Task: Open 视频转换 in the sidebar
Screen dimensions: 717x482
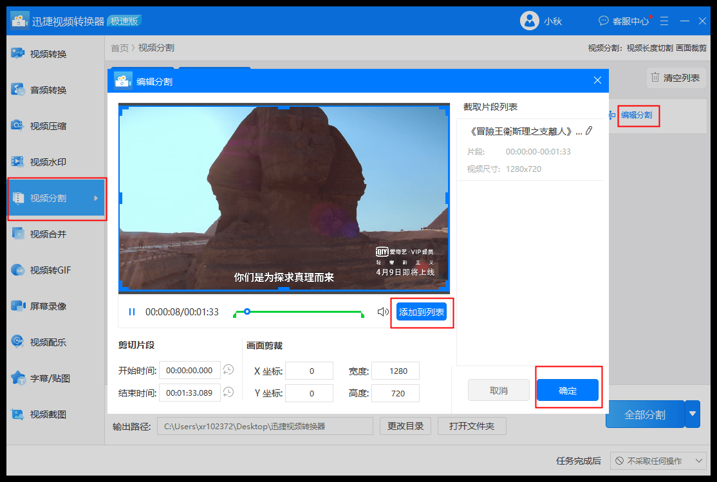Action: coord(48,54)
